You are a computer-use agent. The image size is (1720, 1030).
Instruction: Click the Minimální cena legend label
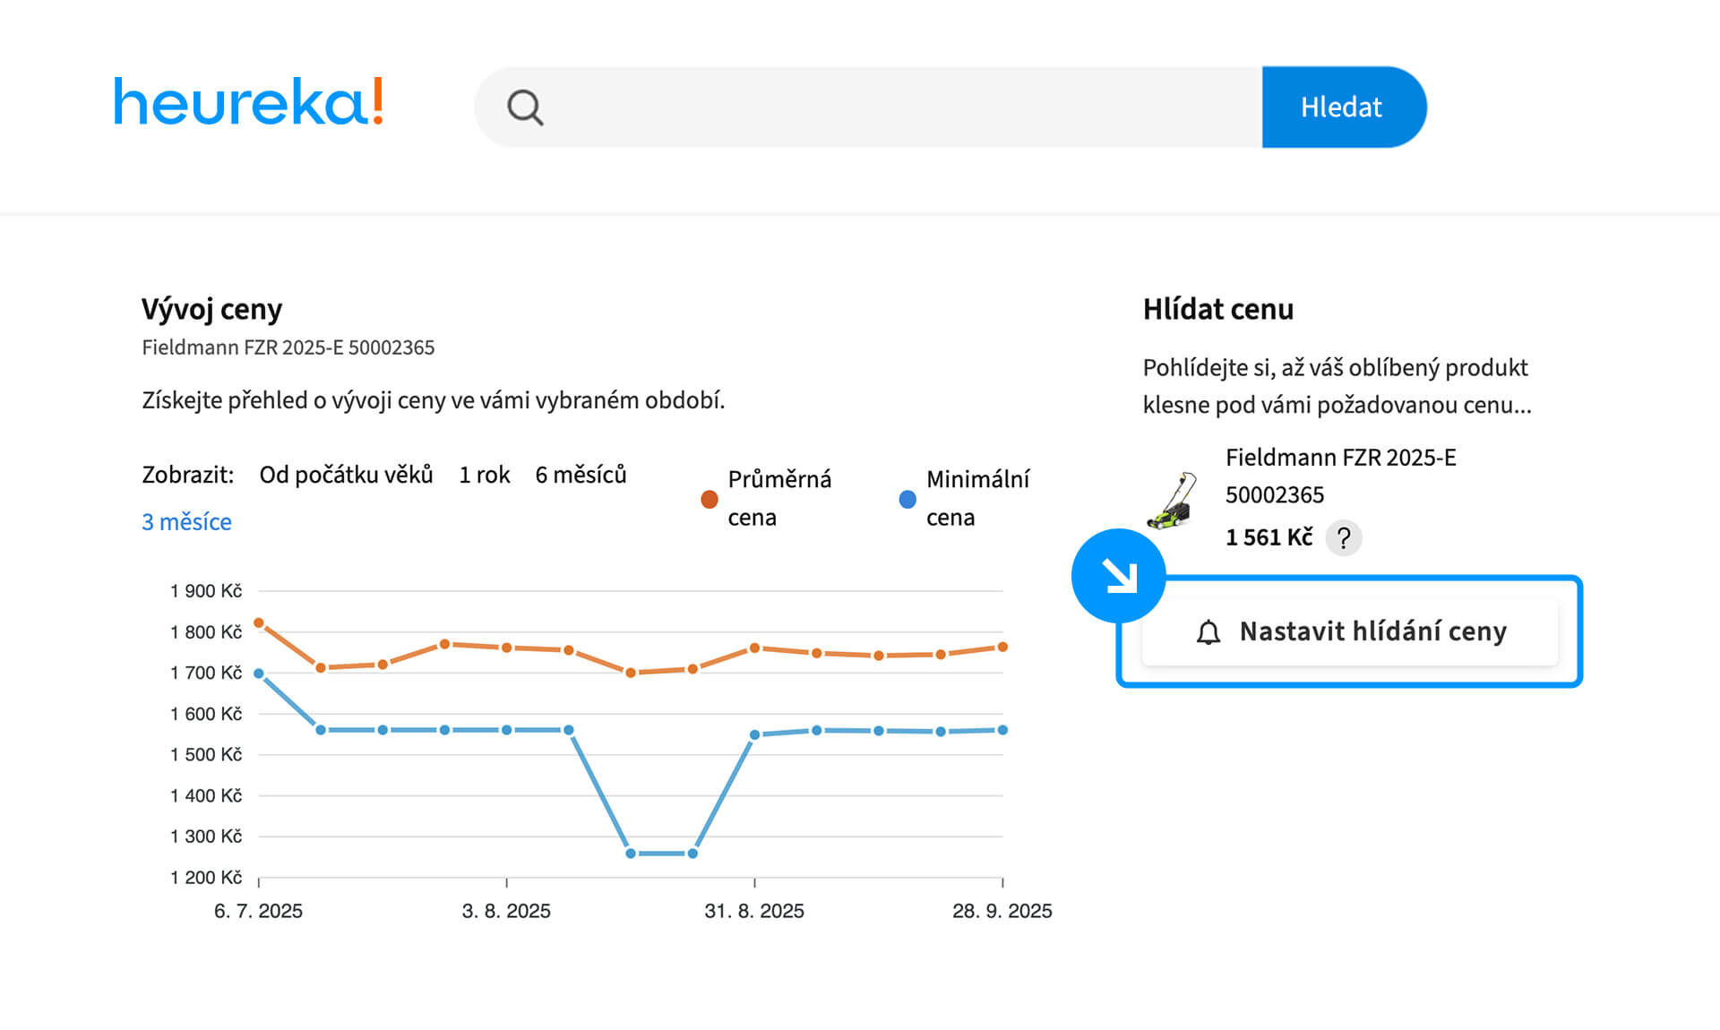976,498
